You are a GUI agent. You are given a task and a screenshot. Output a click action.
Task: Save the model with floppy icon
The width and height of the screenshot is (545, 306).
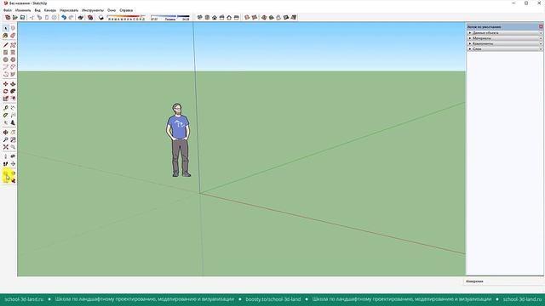(x=22, y=17)
